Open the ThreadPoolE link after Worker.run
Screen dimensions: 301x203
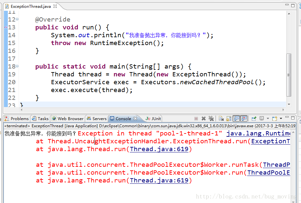coord(269,173)
